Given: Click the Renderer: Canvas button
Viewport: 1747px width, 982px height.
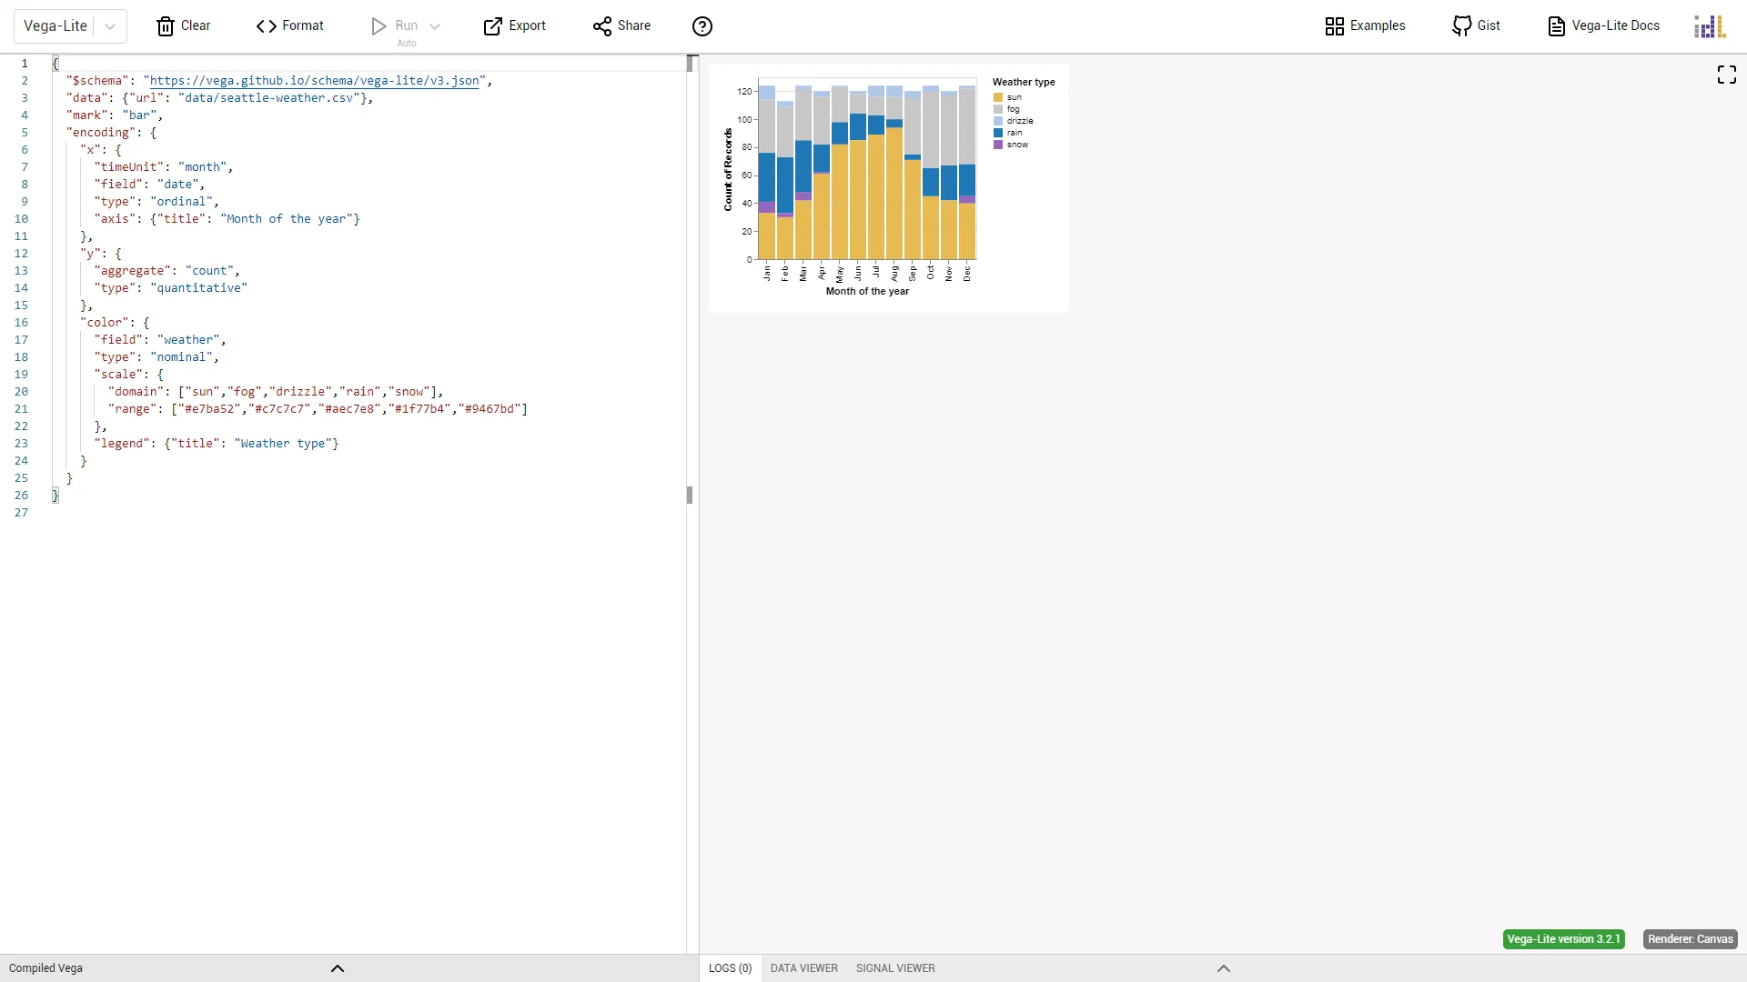Looking at the screenshot, I should click(x=1690, y=939).
